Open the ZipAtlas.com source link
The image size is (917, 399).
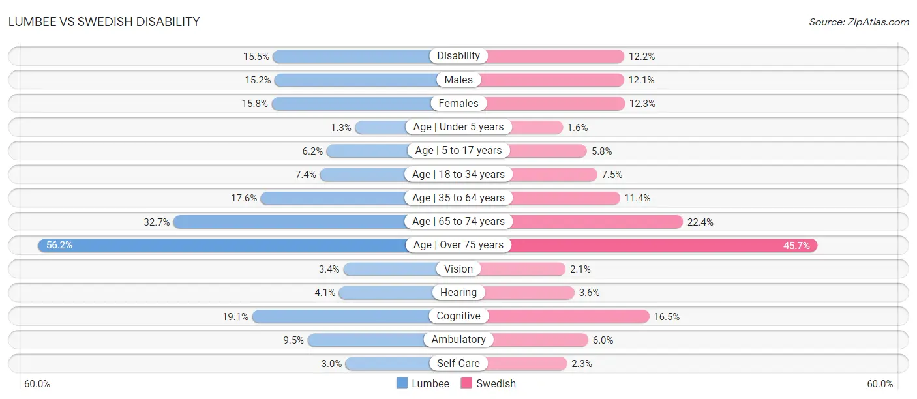click(878, 22)
